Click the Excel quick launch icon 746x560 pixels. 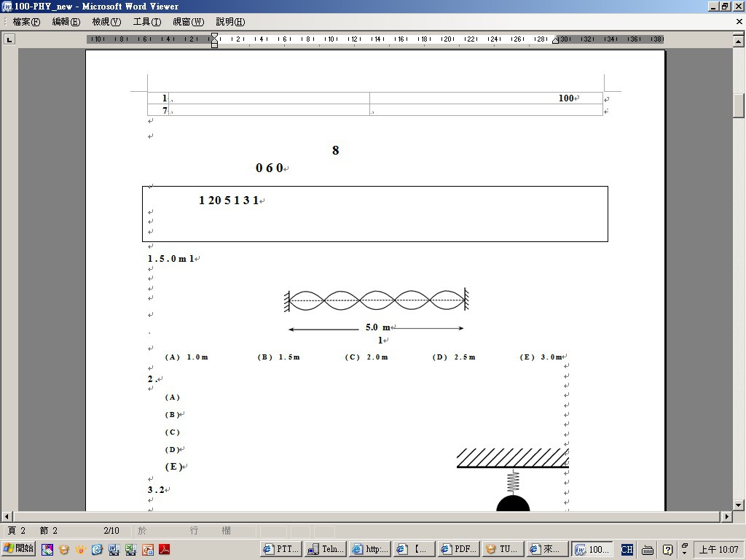(x=130, y=549)
